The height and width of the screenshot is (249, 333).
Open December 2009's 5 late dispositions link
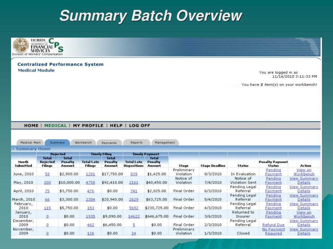[x=134, y=225]
